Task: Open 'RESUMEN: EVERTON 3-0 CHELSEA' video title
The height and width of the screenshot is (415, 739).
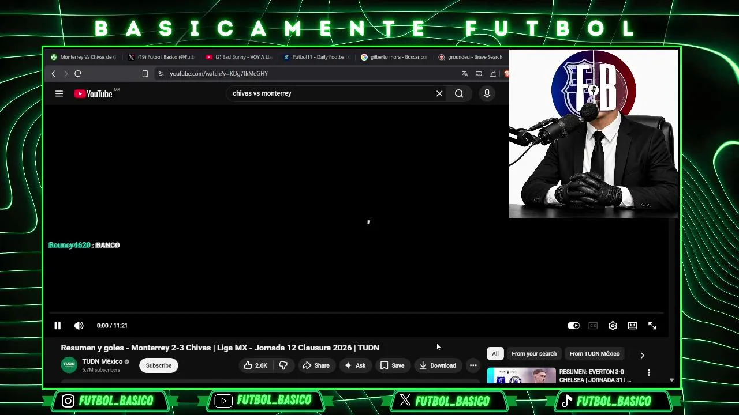Action: (x=595, y=376)
